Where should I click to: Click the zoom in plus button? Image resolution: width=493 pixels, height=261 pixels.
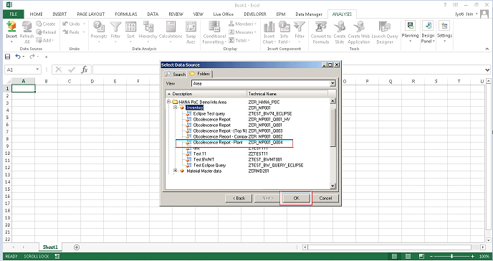472,256
